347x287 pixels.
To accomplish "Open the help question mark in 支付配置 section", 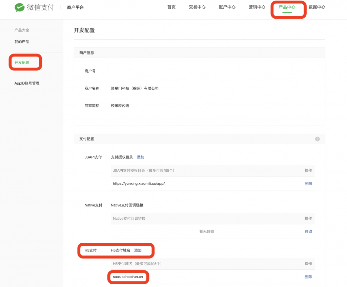I will tap(318, 139).
